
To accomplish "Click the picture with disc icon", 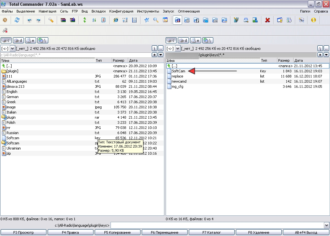I will click(x=289, y=20).
